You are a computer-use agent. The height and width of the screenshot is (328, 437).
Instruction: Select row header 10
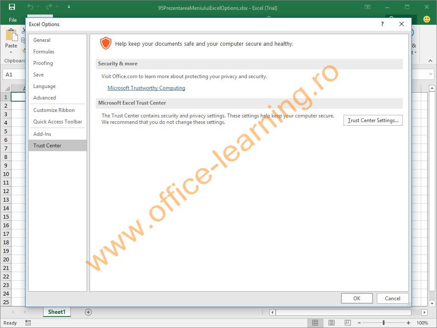[6, 174]
